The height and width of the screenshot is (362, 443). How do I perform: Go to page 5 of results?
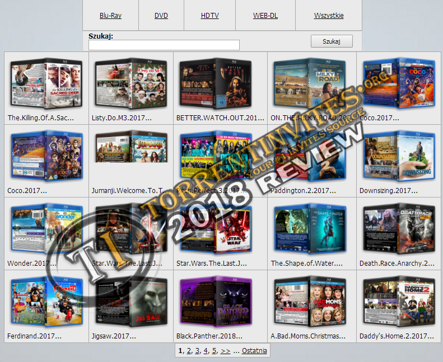[x=214, y=351]
